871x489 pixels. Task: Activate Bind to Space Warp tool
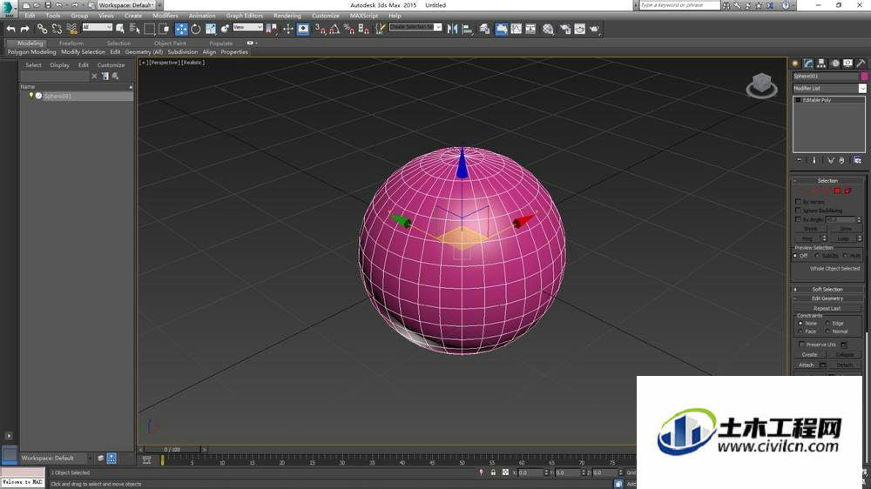coord(71,29)
